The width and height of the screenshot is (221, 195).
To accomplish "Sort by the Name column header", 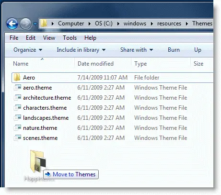I will [x=21, y=64].
